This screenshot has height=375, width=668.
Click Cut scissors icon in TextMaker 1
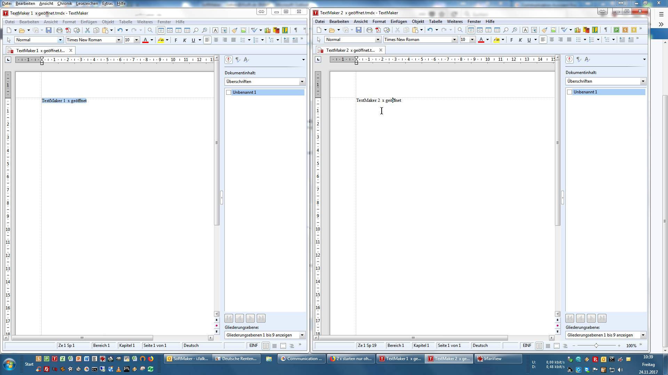click(x=87, y=30)
